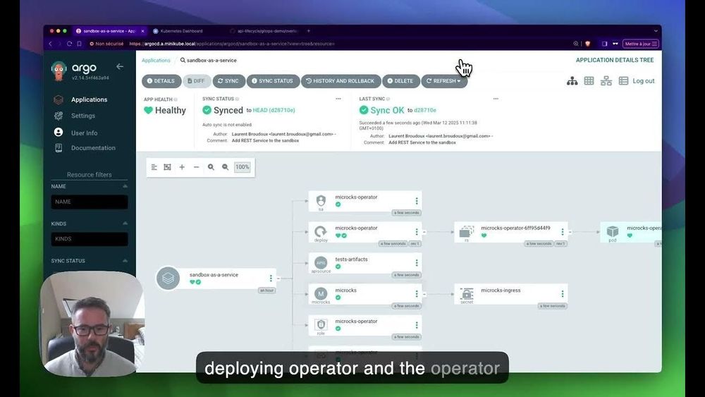Image resolution: width=705 pixels, height=397 pixels.
Task: Open menu for sandbox-as-a-service root node
Action: [271, 279]
